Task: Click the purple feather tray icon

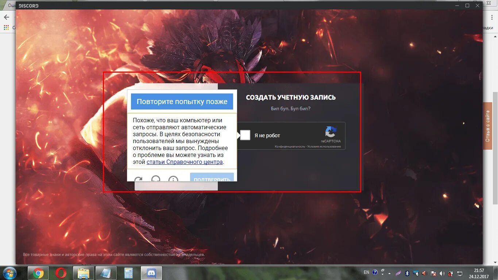Action: pos(398,273)
